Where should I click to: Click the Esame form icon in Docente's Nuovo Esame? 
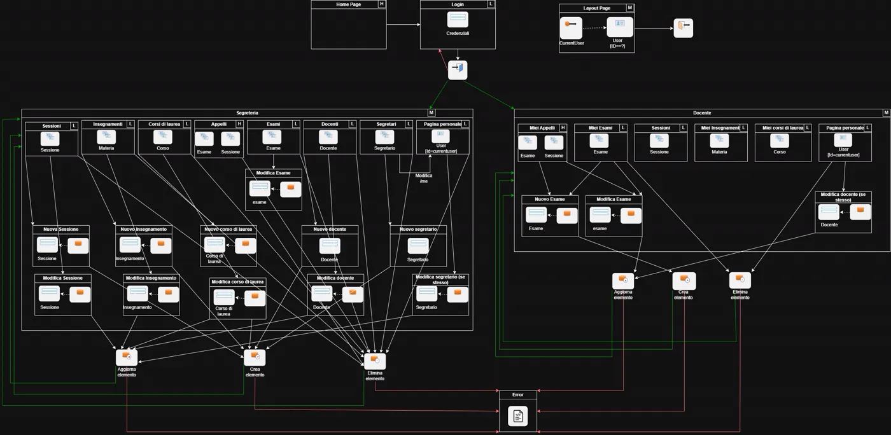[x=537, y=216]
